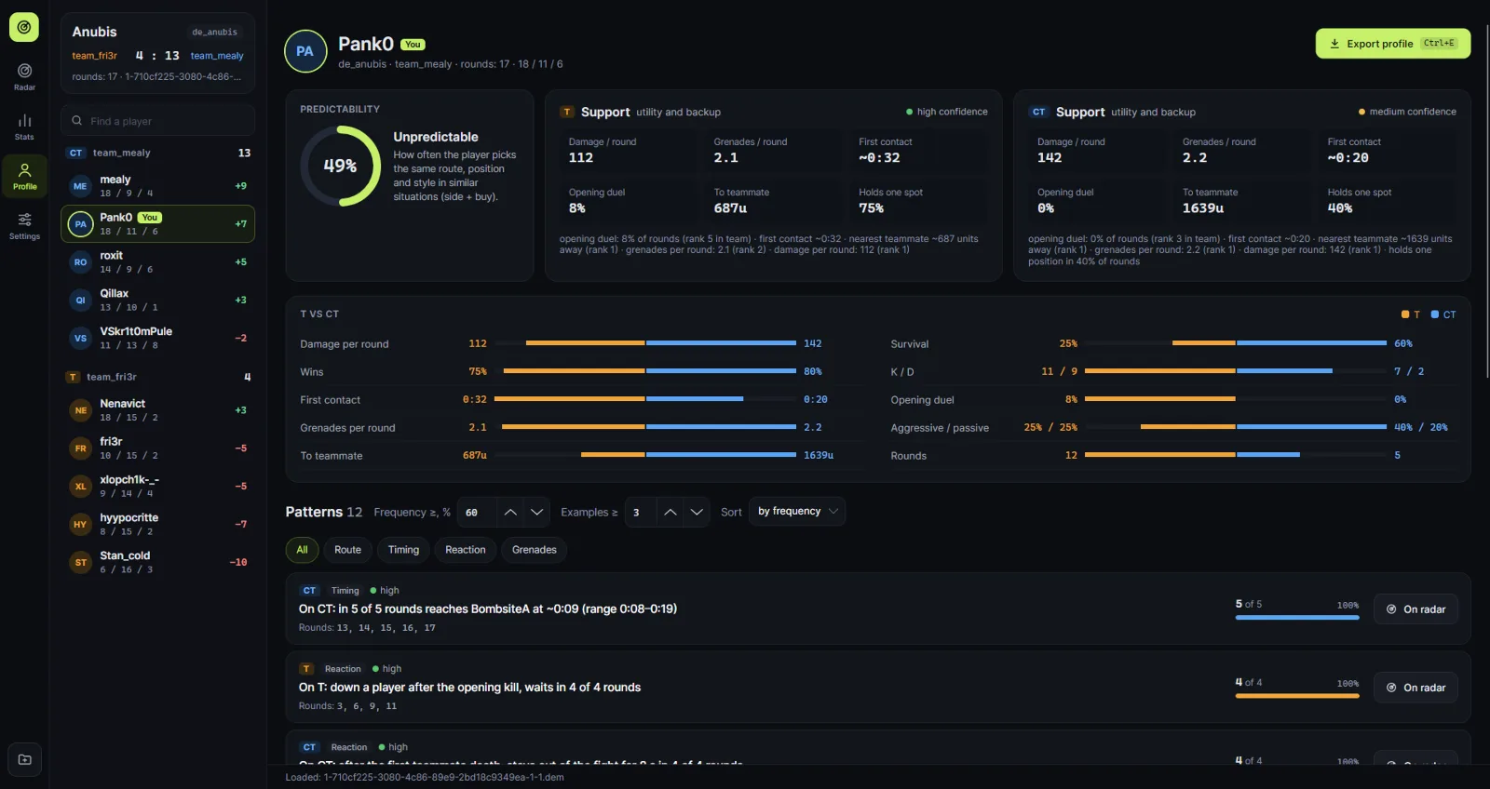Select player VSkr1t0mPule
The width and height of the screenshot is (1490, 789).
point(158,339)
